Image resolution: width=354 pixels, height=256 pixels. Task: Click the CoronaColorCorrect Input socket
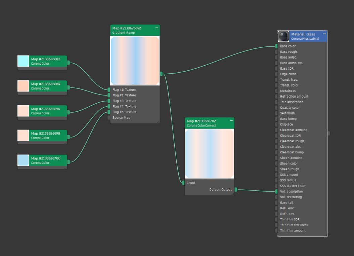(x=183, y=183)
